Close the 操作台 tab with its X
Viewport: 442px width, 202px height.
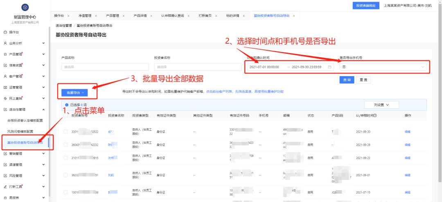pos(68,16)
